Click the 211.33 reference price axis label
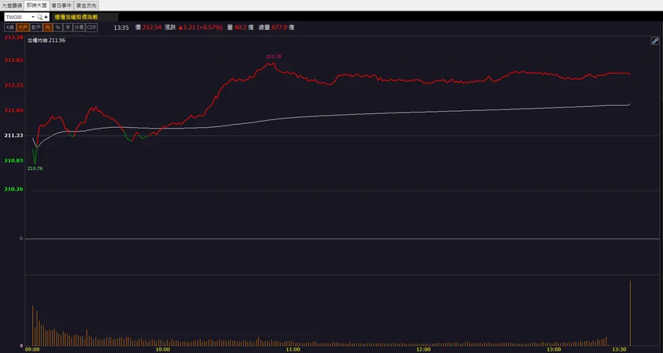This screenshot has height=353, width=663. (14, 136)
